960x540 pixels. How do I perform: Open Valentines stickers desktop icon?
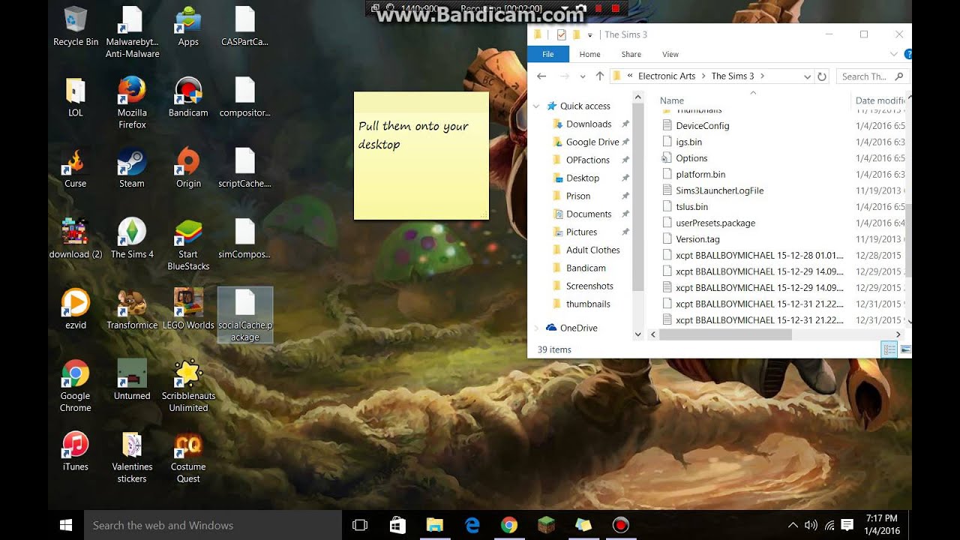[x=132, y=456]
